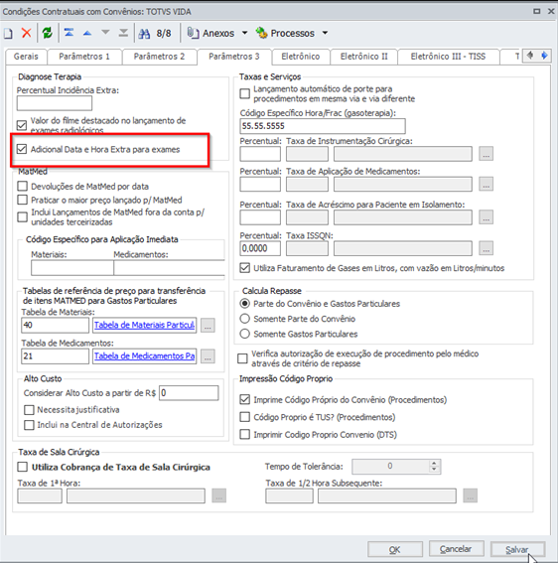Open Tabela de Medicamentos Pa link
The image size is (558, 563).
[144, 355]
